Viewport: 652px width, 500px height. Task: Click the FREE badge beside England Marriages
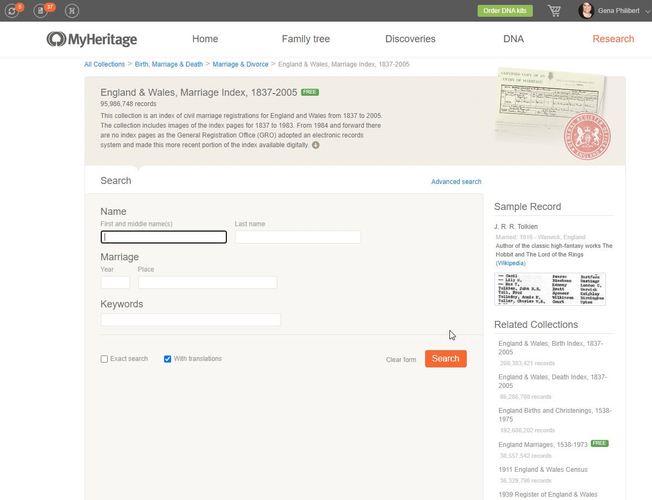(599, 443)
